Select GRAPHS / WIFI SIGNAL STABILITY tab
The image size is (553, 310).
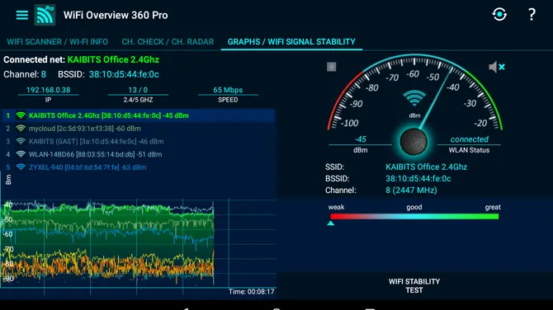291,42
